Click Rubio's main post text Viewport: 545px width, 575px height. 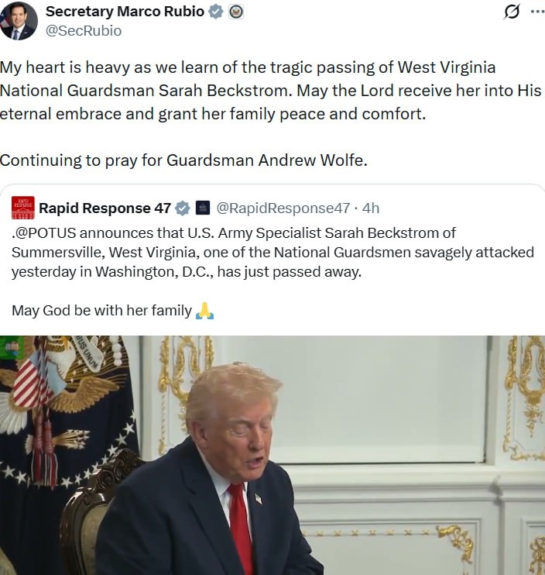coord(270,91)
